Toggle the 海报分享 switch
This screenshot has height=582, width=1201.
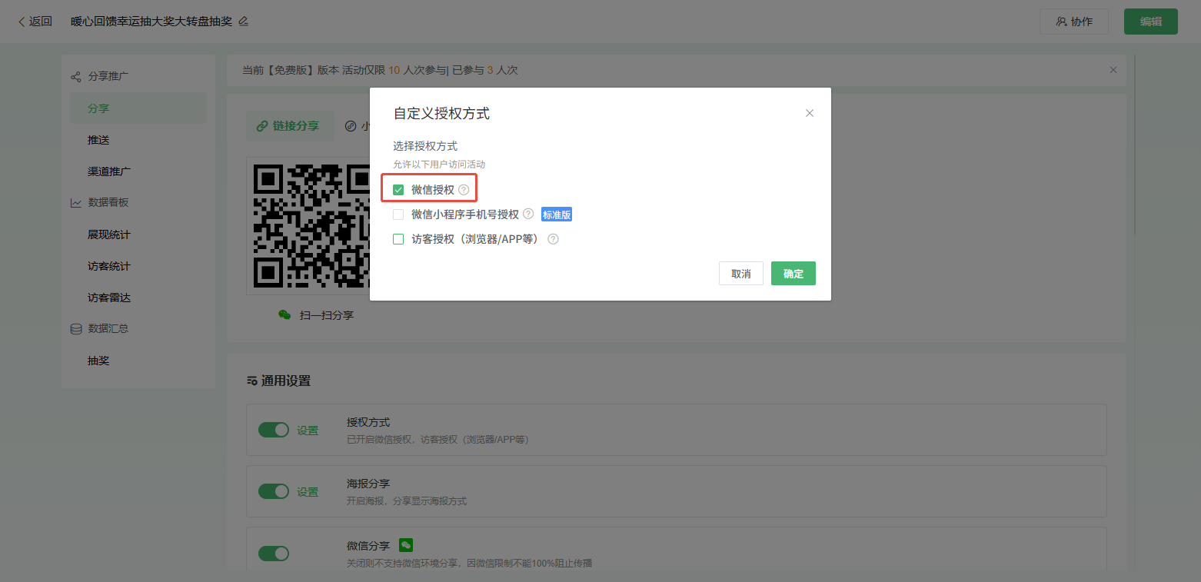click(274, 491)
